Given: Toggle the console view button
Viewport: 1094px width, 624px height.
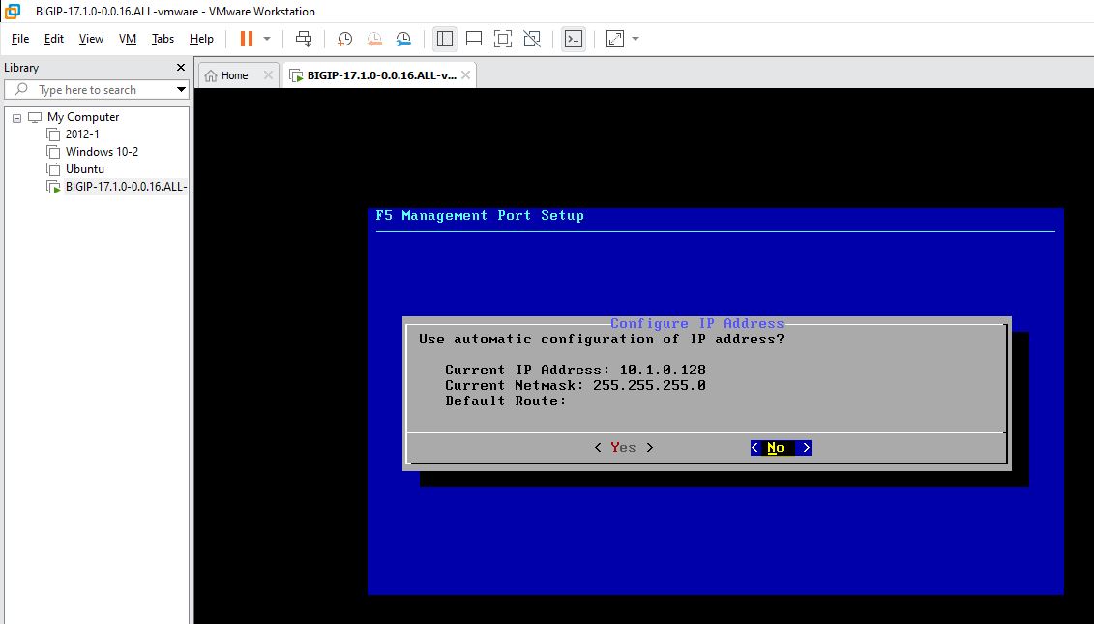Looking at the screenshot, I should pos(574,39).
